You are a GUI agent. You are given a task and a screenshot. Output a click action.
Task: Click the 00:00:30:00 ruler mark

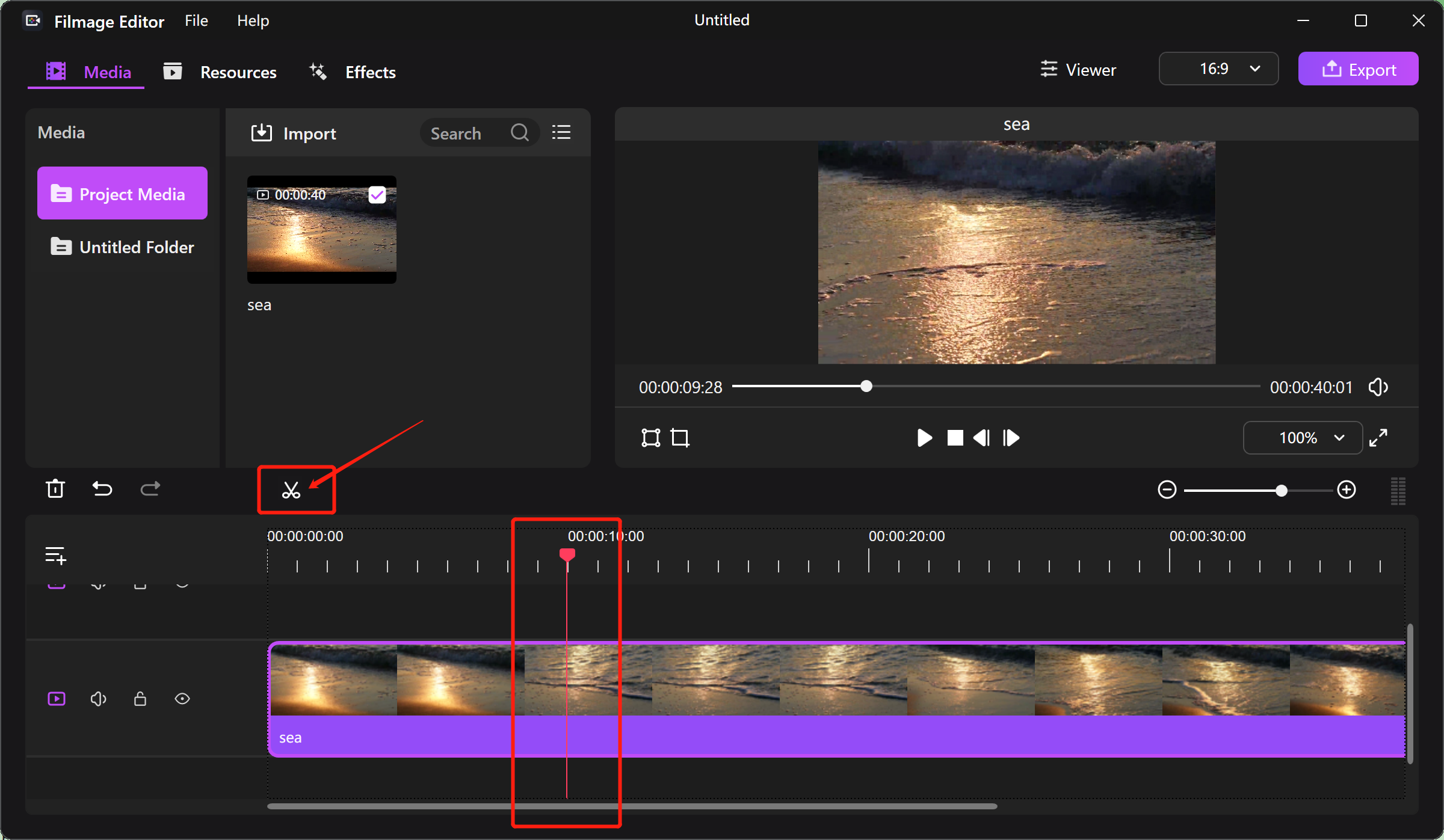click(1208, 536)
